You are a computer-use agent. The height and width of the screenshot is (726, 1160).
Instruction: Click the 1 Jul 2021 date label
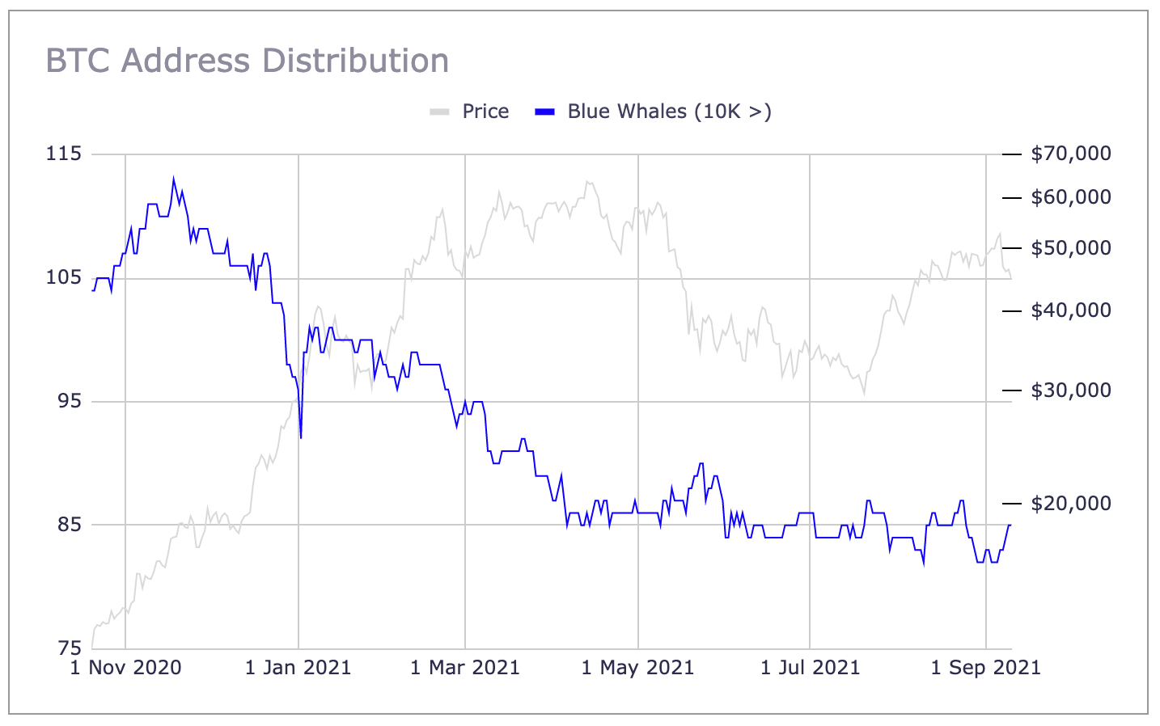(x=811, y=668)
